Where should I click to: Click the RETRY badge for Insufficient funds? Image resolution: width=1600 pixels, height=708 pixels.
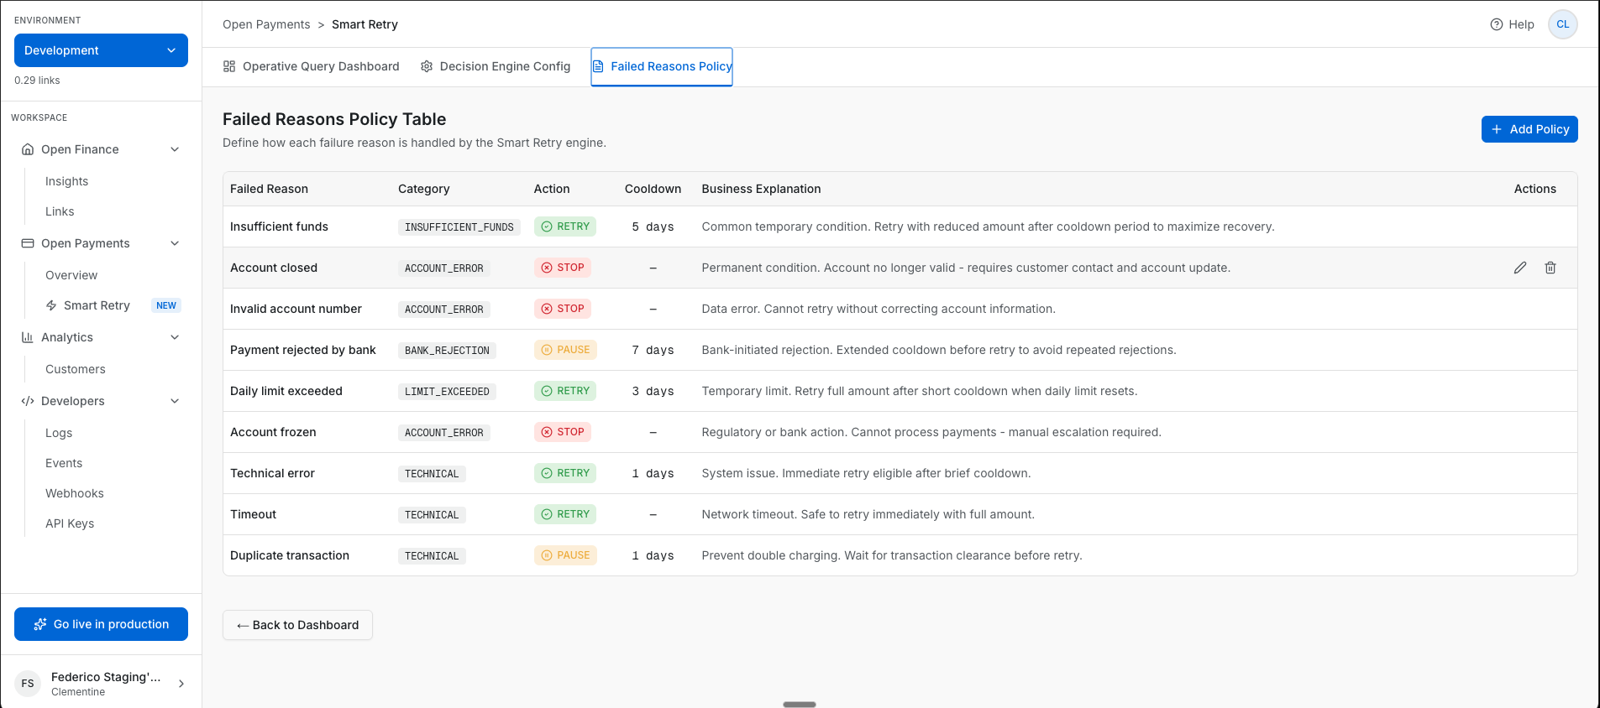[565, 226]
